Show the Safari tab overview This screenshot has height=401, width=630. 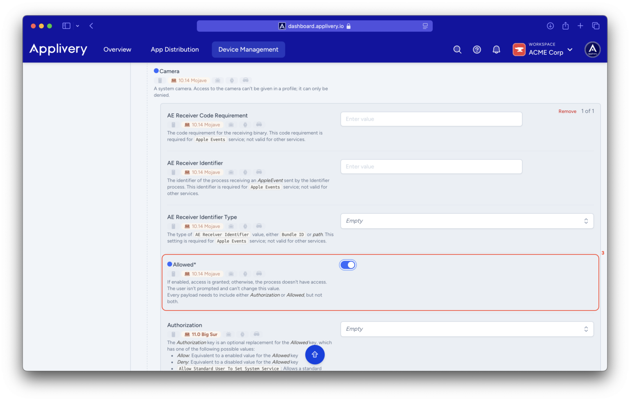(x=596, y=26)
